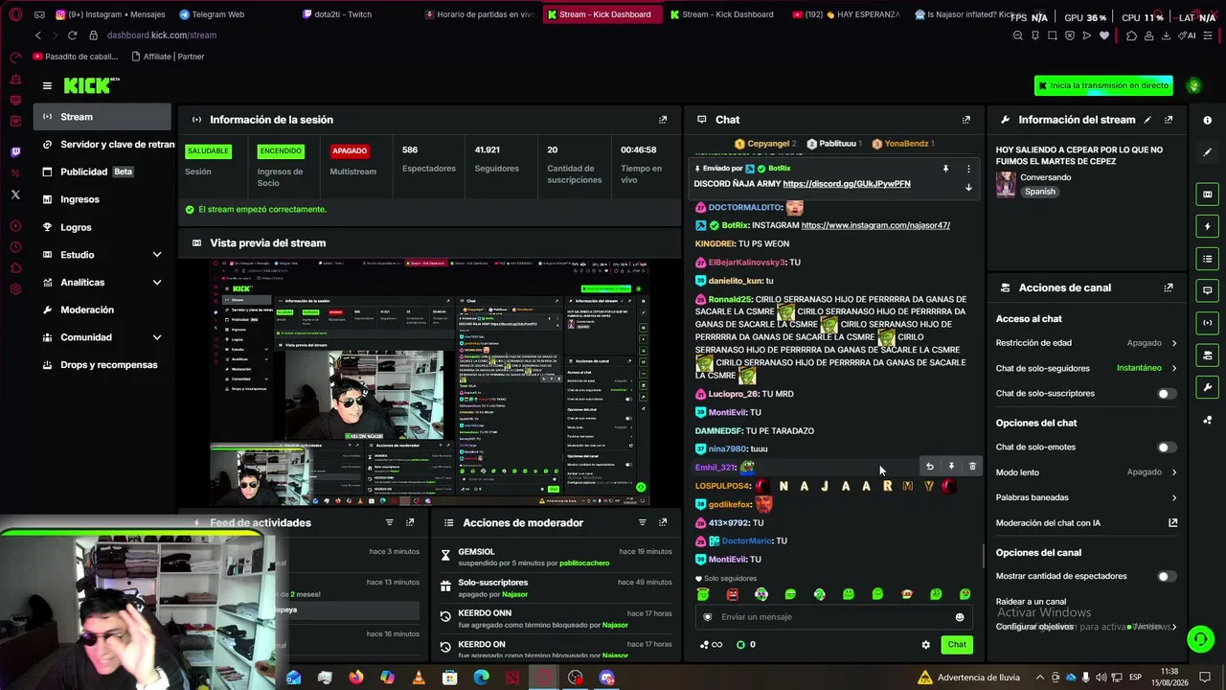Viewport: 1226px width, 690px height.
Task: Open the Instagram najasor47 link
Action: 875,226
